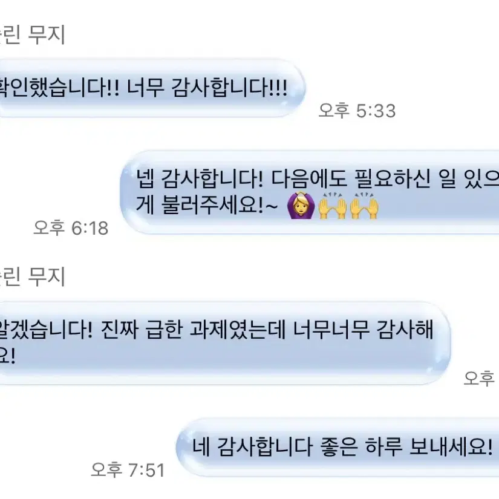Click the 오후 6:18 timestamp
Viewport: 499px width, 499px height.
pos(71,228)
